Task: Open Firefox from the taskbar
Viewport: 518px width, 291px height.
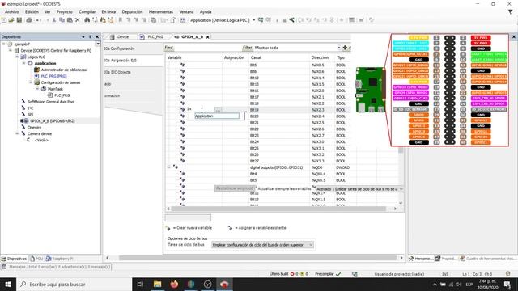Action: 174,284
